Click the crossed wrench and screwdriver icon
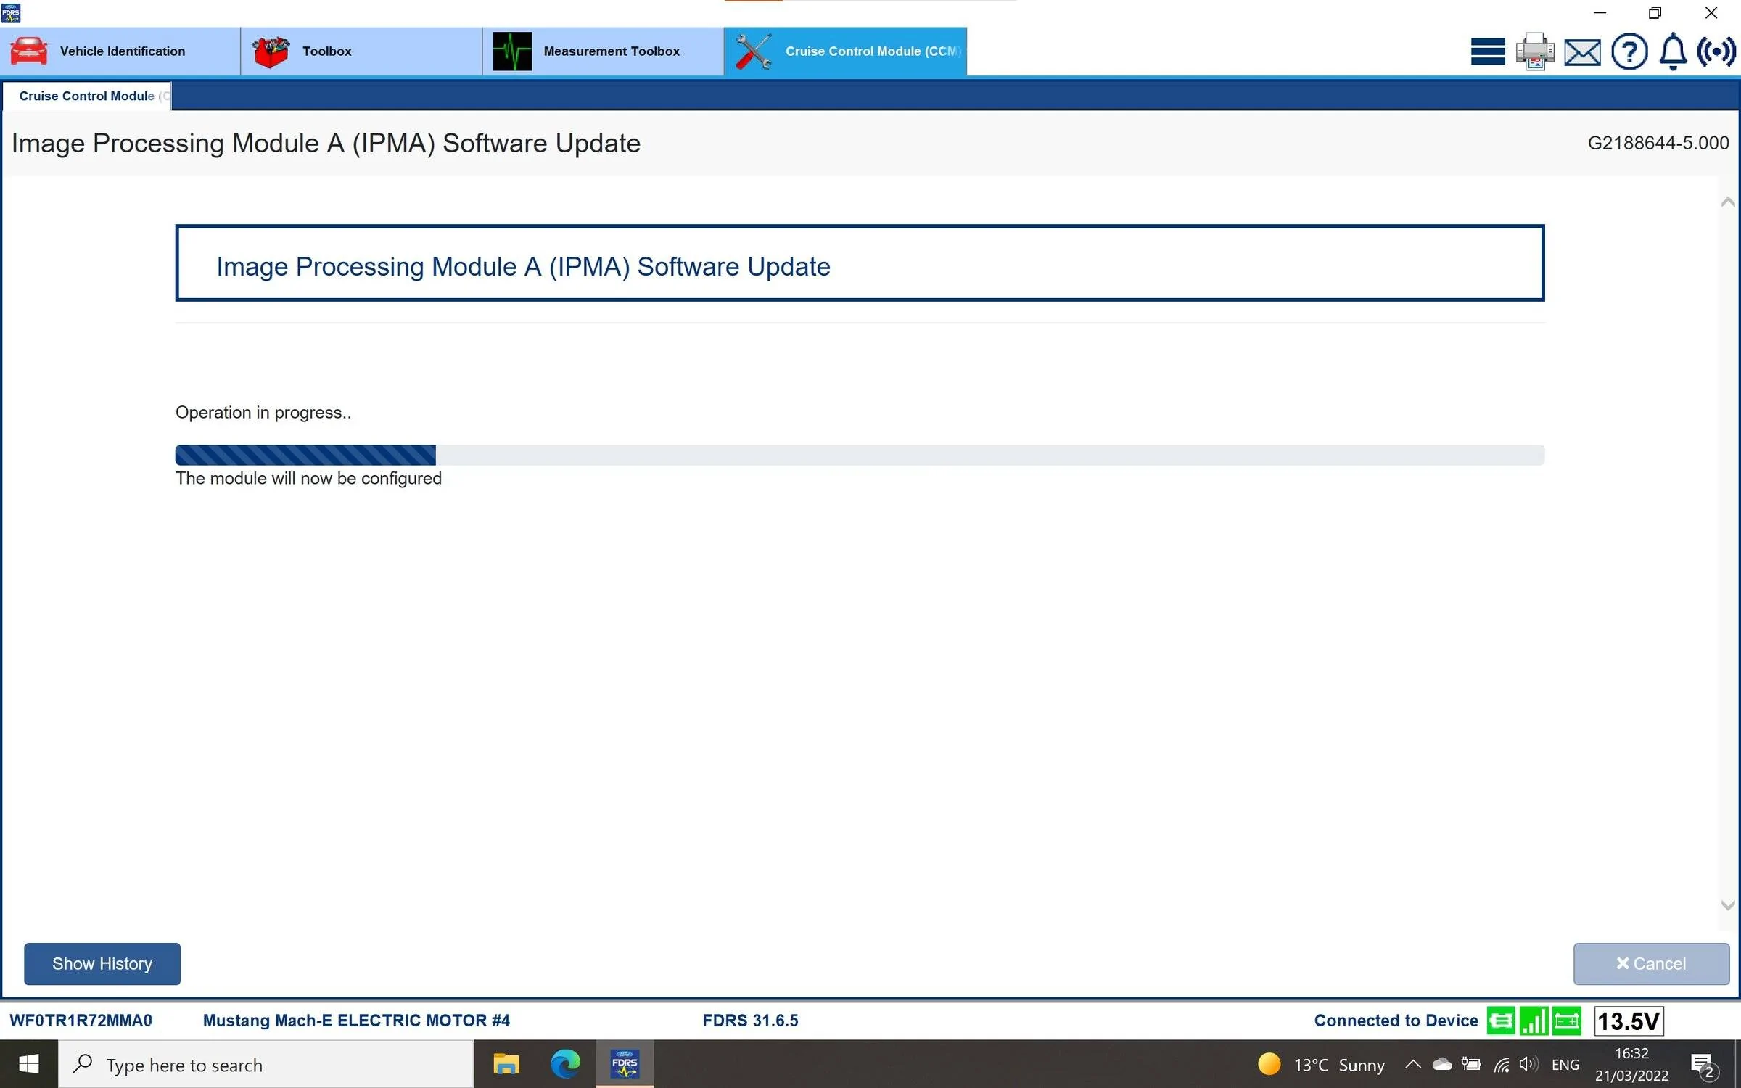This screenshot has width=1741, height=1088. coord(754,51)
